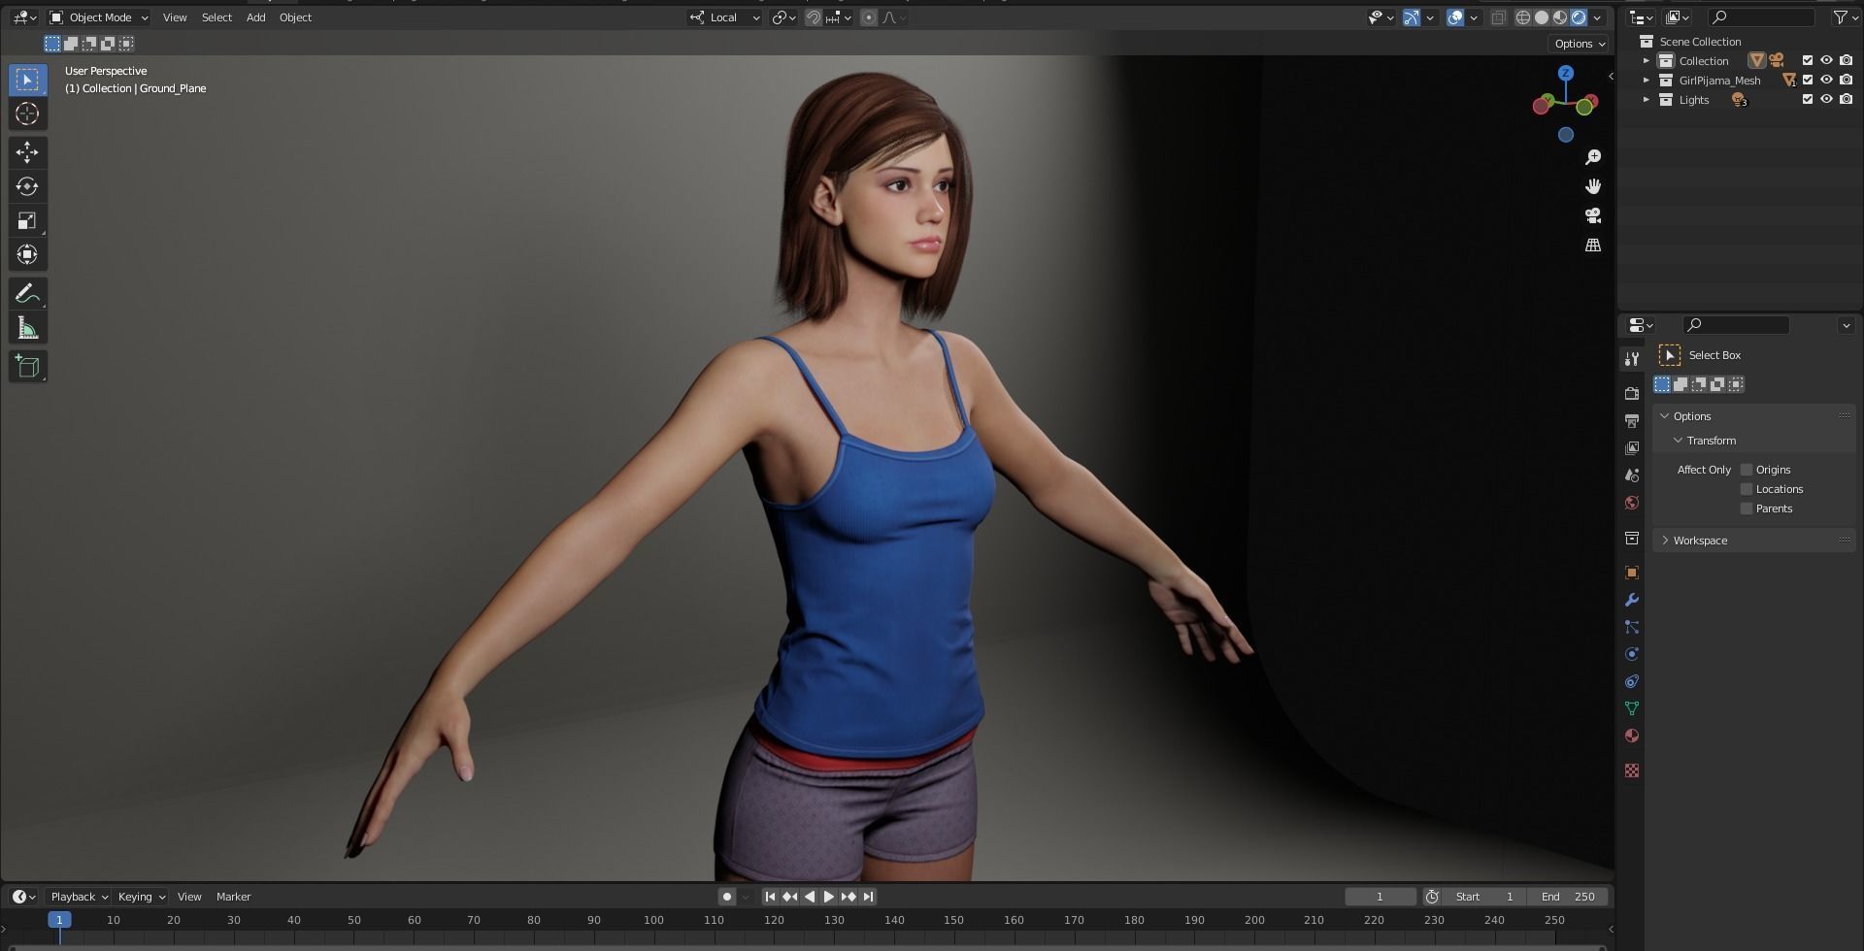This screenshot has width=1864, height=951.
Task: Choose the combined Transform tool
Action: pyautogui.click(x=27, y=254)
